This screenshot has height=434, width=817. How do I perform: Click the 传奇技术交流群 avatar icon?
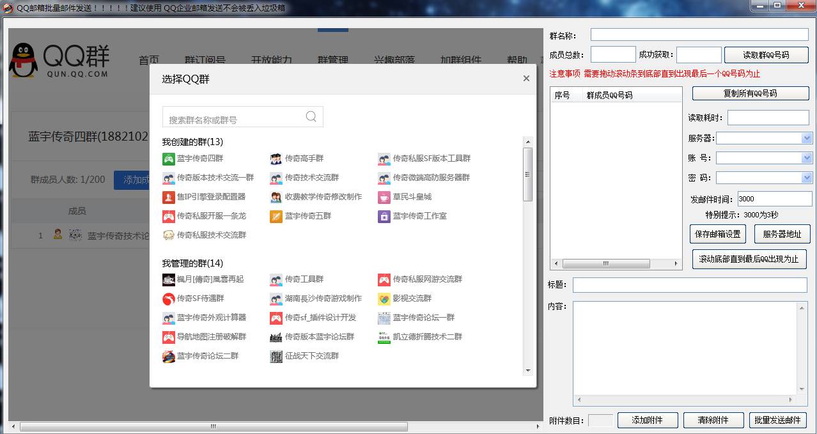pyautogui.click(x=276, y=178)
